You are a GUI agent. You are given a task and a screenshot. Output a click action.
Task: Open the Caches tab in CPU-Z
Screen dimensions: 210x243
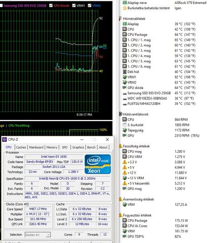click(x=21, y=147)
